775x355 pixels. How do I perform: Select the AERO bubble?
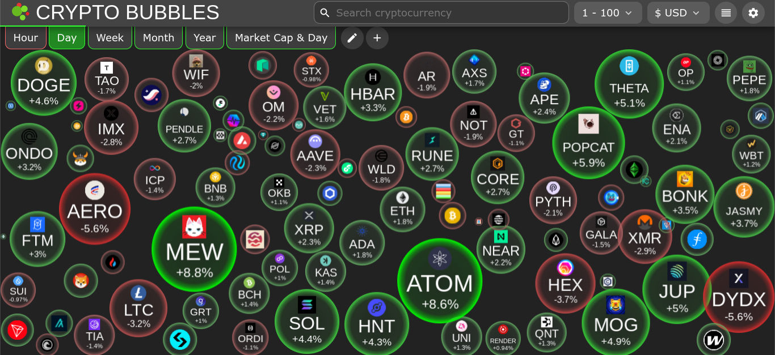95,208
